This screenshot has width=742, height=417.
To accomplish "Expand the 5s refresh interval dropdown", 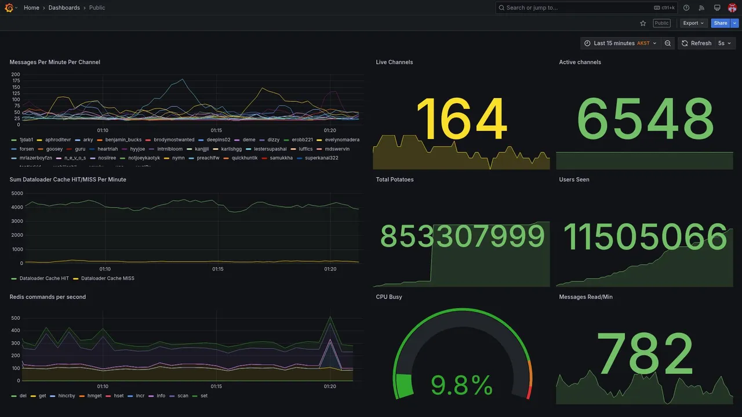I will [x=725, y=43].
